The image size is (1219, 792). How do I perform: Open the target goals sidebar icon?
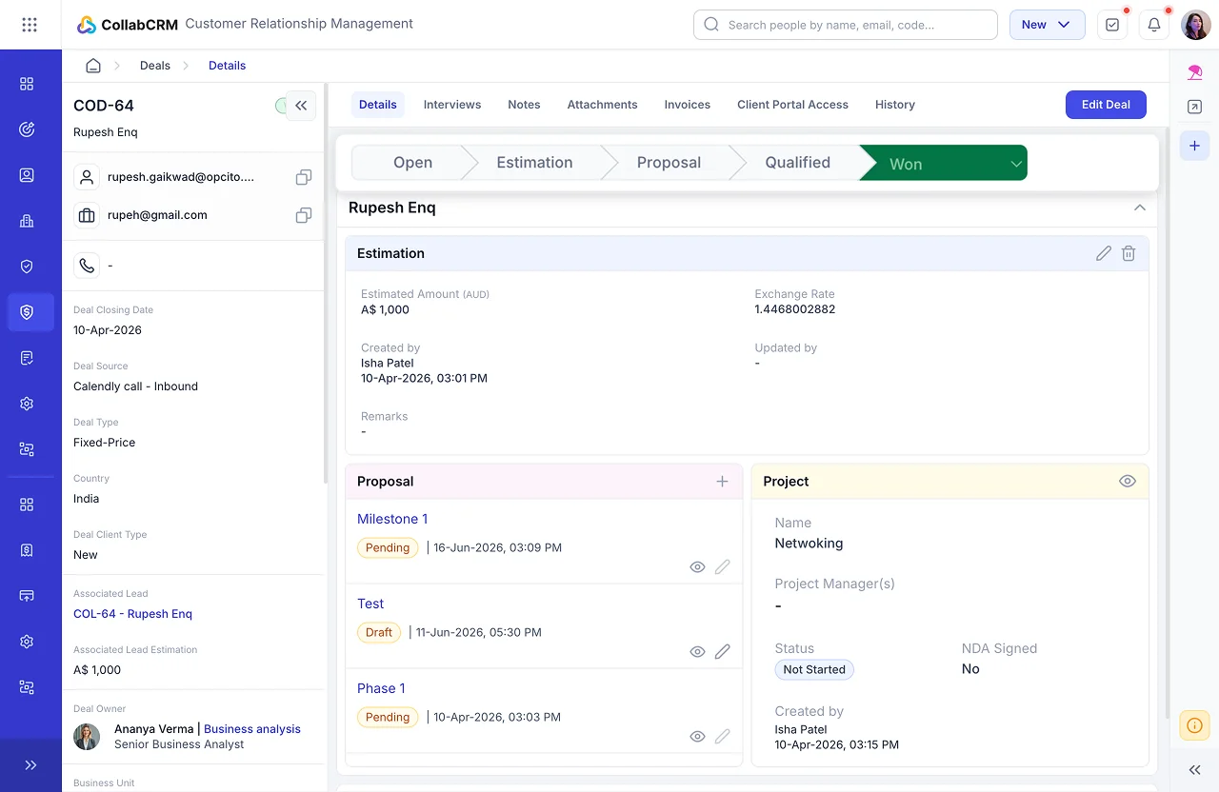pos(27,129)
